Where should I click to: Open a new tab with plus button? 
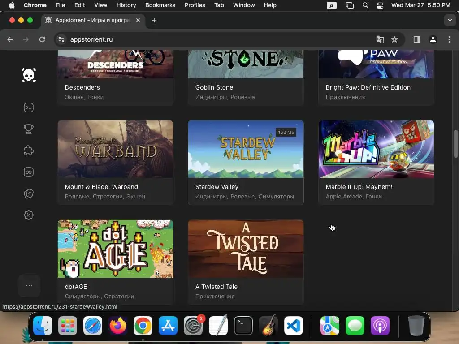(154, 20)
